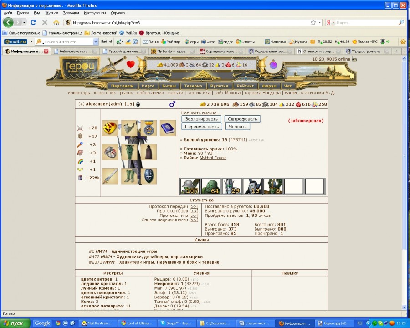
Task: Open the Закладки menu
Action: click(71, 13)
